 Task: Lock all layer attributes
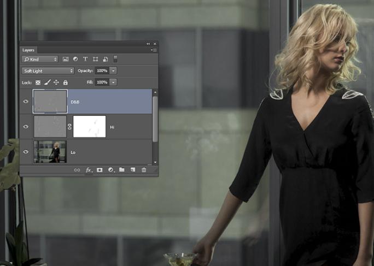66,82
